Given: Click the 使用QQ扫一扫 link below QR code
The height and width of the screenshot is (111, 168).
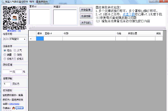Looking at the screenshot, I should tap(14, 31).
